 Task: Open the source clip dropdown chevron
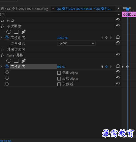(x=53, y=9)
